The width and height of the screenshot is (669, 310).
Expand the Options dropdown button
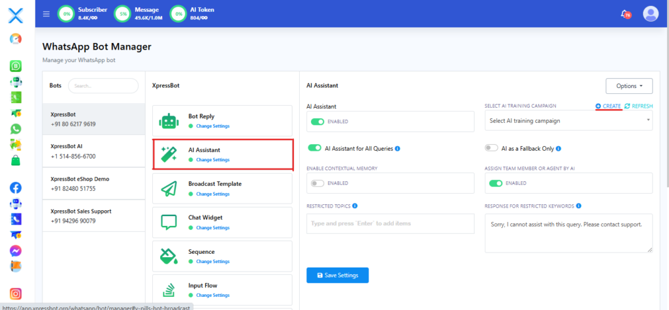click(629, 85)
